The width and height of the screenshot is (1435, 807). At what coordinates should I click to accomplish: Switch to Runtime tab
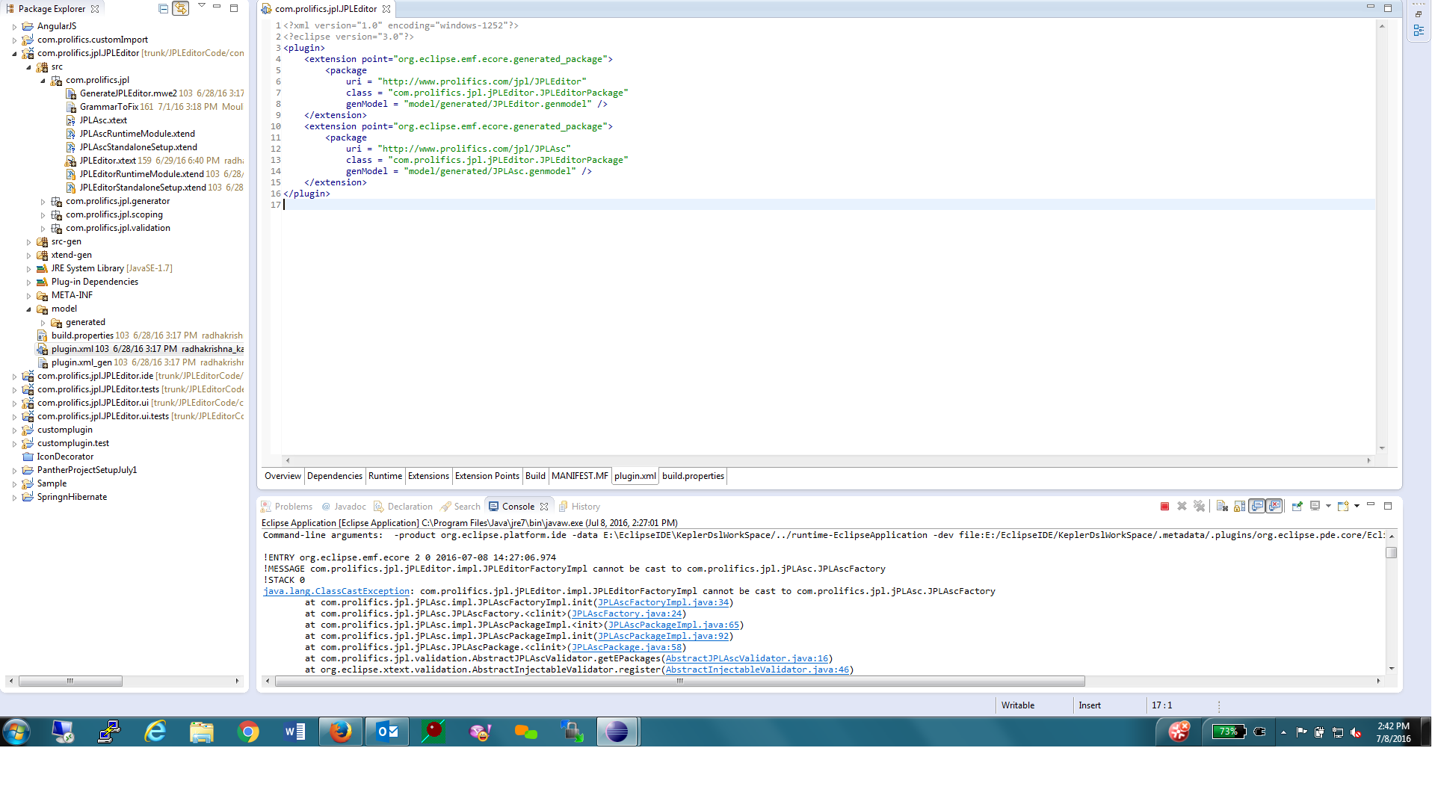[x=385, y=476]
